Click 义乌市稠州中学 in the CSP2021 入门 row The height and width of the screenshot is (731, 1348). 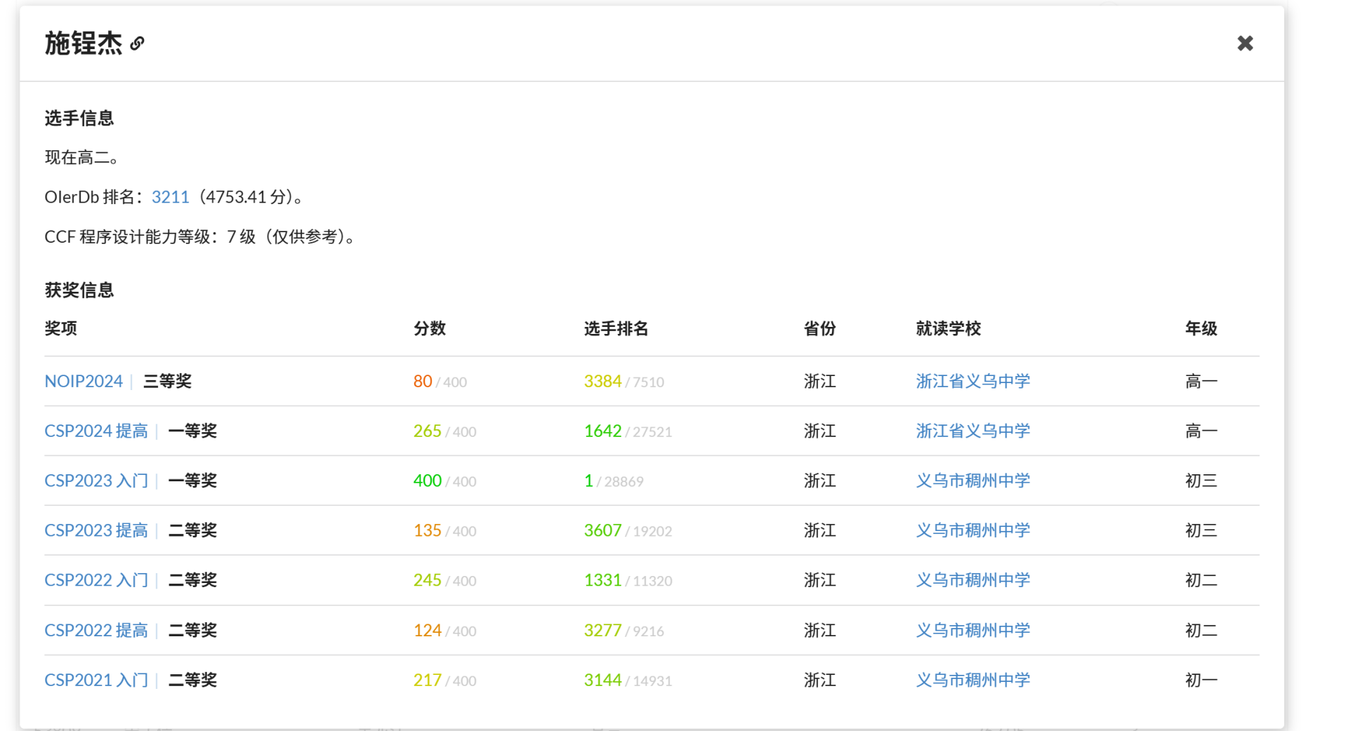click(x=972, y=680)
